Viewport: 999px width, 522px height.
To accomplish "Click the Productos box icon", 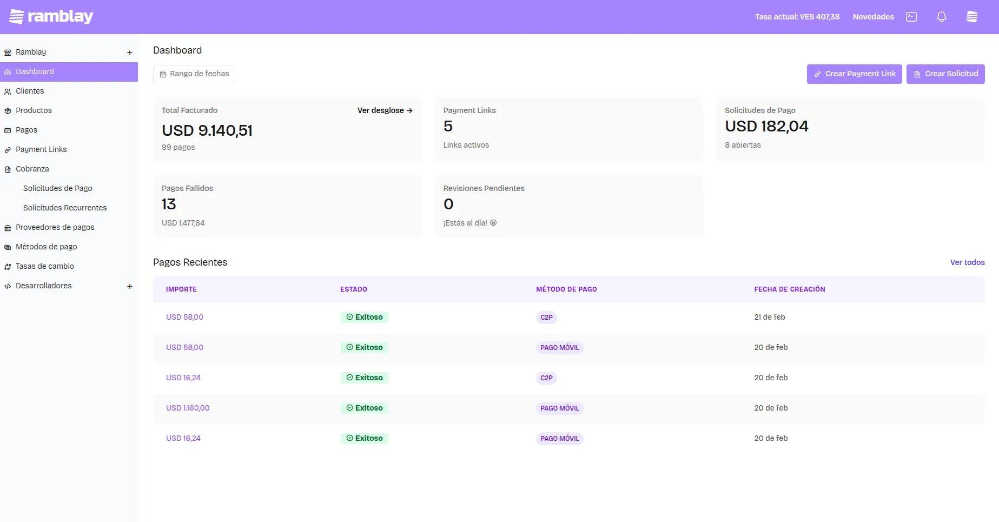I will click(x=8, y=110).
